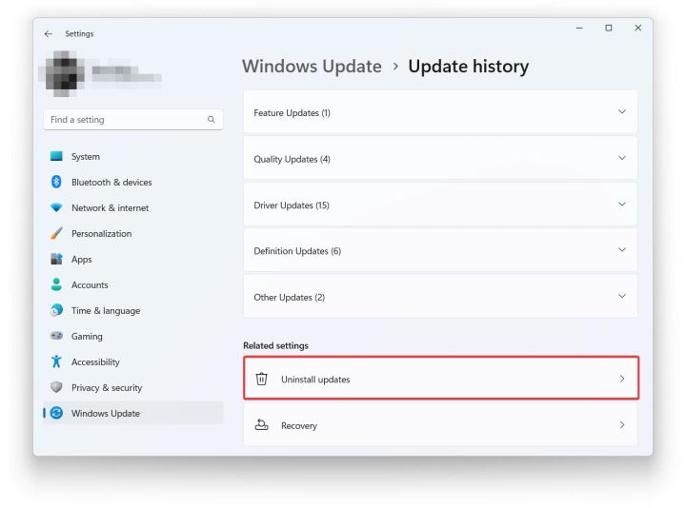Open the Gaming controller icon
The height and width of the screenshot is (508, 686).
56,337
